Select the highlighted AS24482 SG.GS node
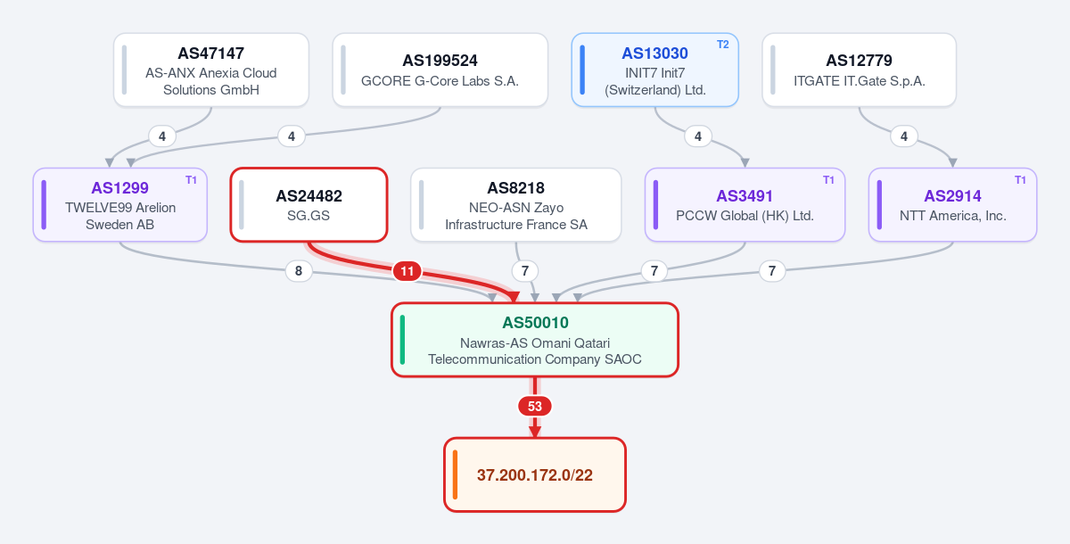 tap(309, 204)
